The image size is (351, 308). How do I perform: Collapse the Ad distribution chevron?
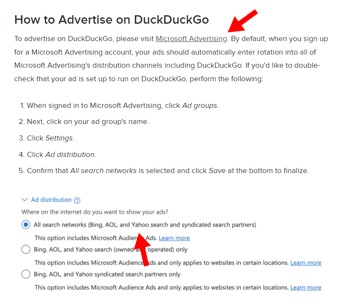coord(24,200)
